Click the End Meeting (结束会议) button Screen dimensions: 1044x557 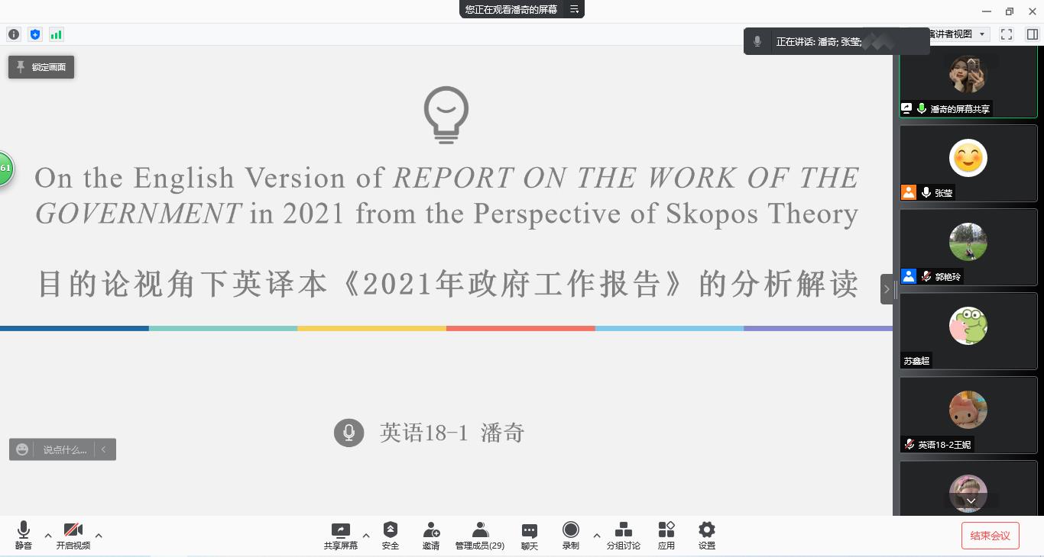[x=990, y=536]
